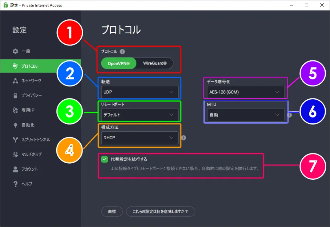Click the データ暗号化 field label
330x227 pixels.
pyautogui.click(x=219, y=82)
